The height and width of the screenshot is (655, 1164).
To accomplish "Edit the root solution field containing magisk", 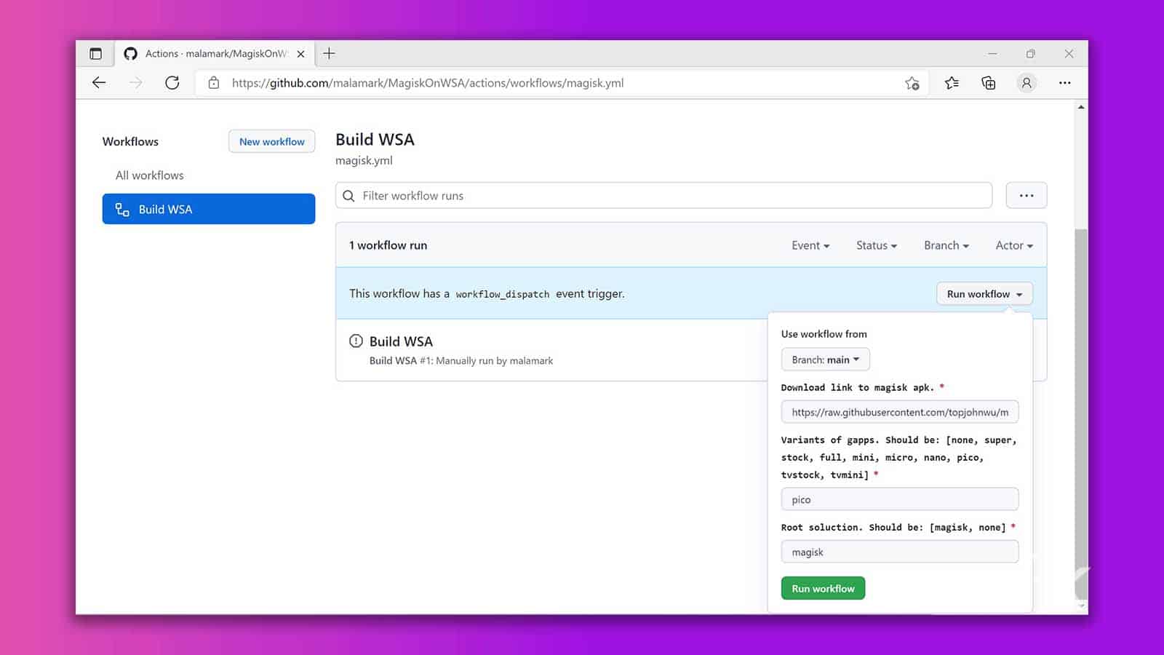I will 900,552.
